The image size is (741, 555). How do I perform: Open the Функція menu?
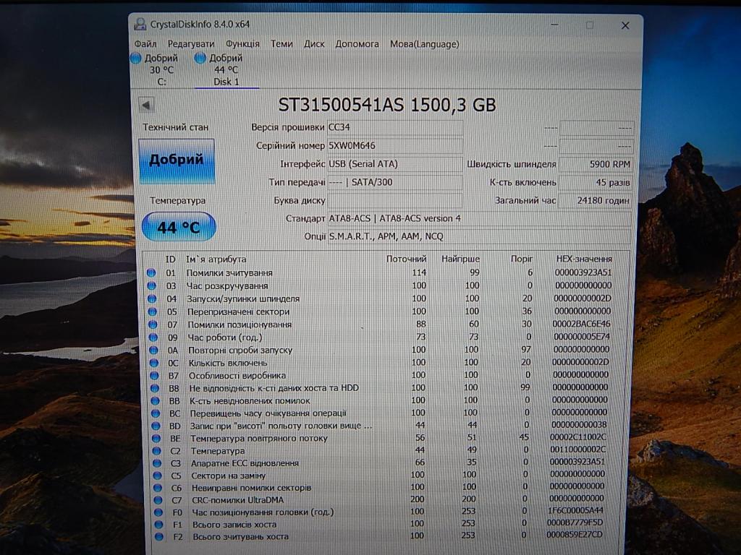tap(242, 44)
